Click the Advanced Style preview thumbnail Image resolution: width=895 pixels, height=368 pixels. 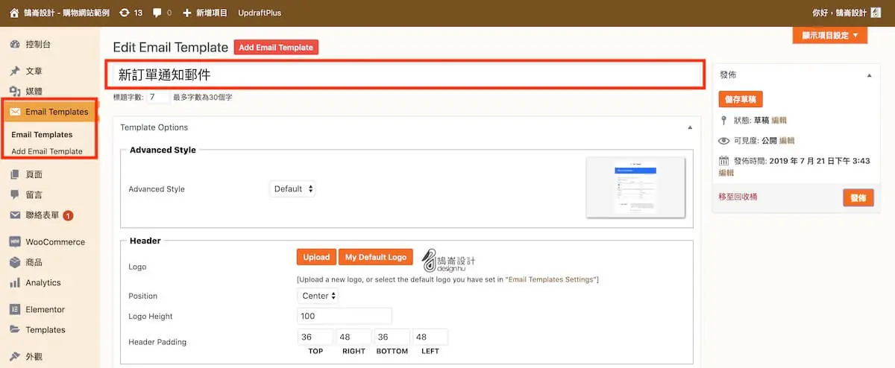pyautogui.click(x=635, y=188)
